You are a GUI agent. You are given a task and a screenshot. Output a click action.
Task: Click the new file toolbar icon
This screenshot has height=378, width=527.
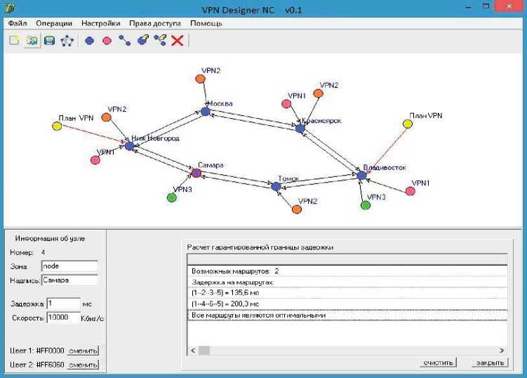click(15, 41)
